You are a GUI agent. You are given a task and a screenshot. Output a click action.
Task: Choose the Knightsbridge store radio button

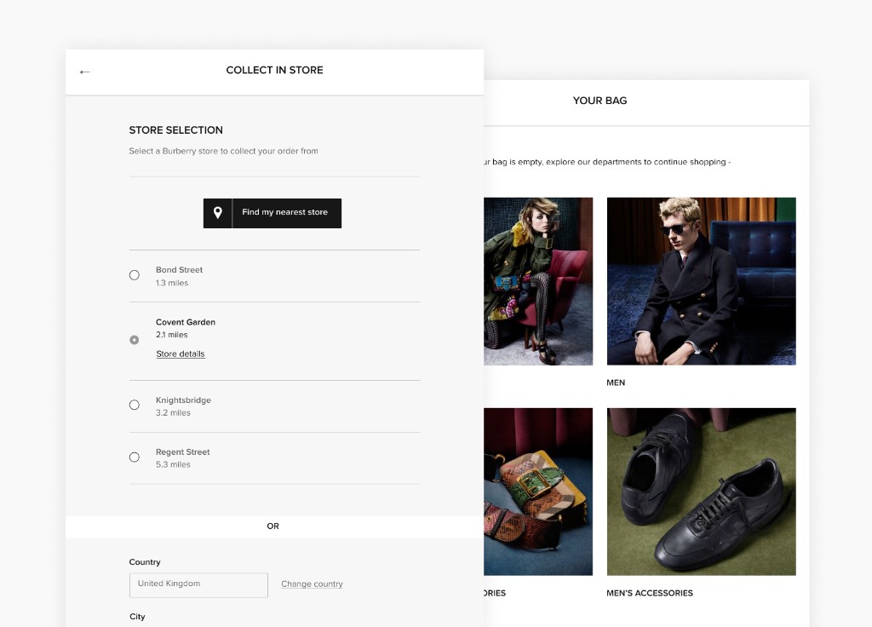coord(134,405)
